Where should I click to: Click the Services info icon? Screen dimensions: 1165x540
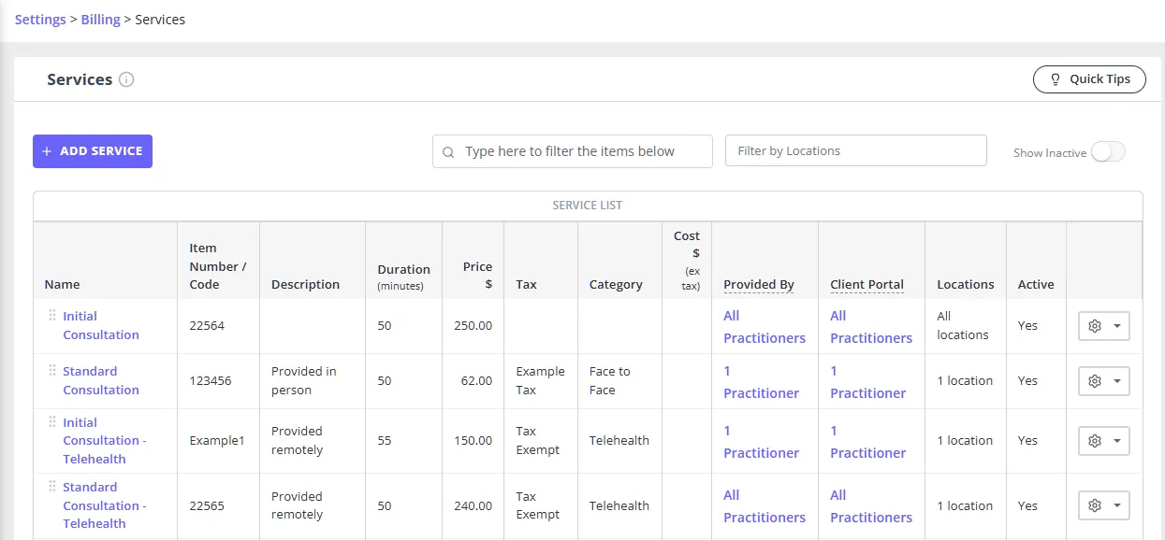tap(126, 79)
